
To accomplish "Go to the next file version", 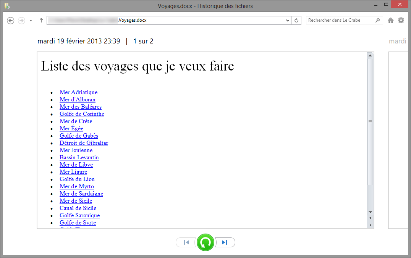I will tap(225, 242).
